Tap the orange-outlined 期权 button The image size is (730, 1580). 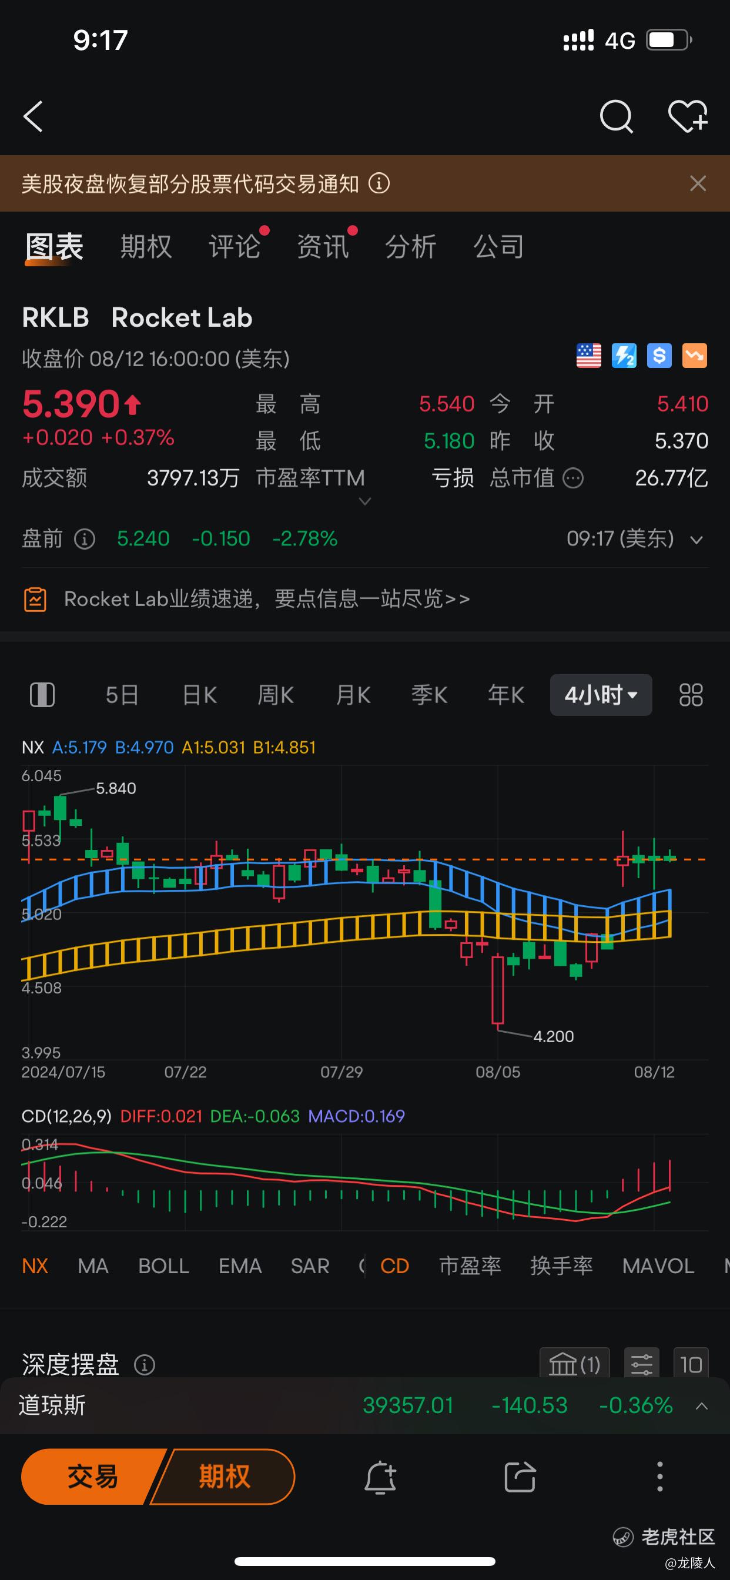pyautogui.click(x=223, y=1477)
